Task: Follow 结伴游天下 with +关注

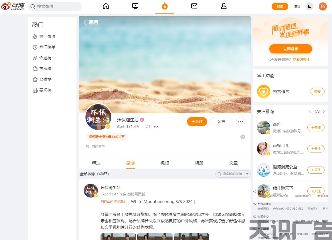Action: pyautogui.click(x=316, y=191)
